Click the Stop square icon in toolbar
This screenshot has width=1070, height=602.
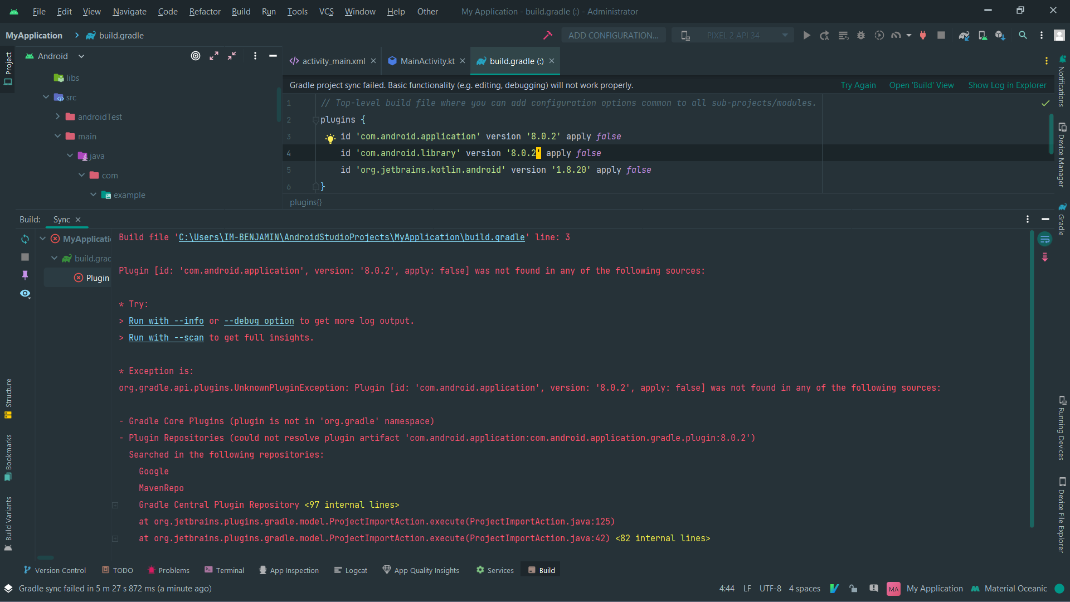click(x=941, y=35)
